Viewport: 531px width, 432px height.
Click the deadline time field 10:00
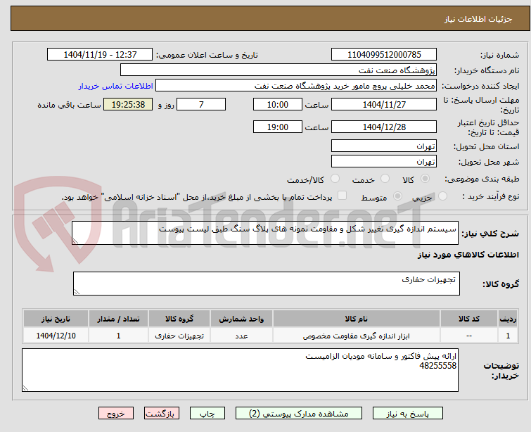(x=277, y=104)
